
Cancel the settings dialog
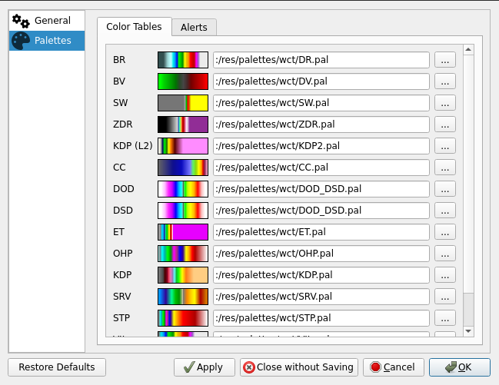tap(394, 367)
